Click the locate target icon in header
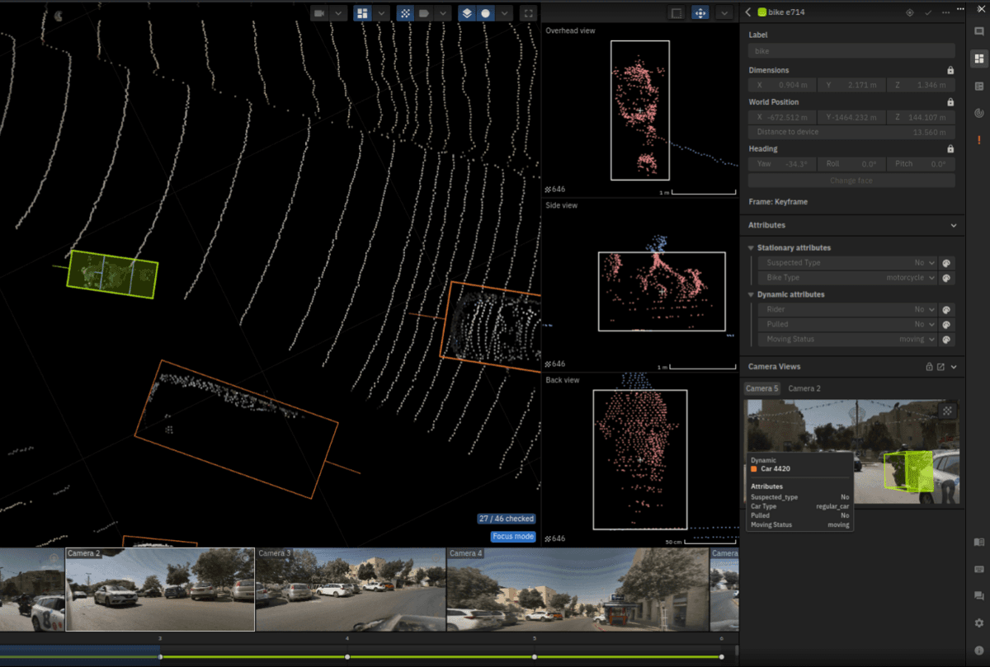This screenshot has height=667, width=990. click(910, 12)
